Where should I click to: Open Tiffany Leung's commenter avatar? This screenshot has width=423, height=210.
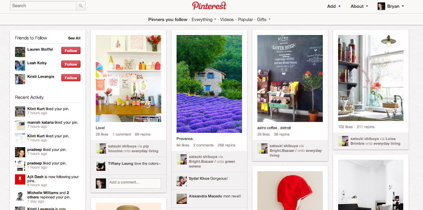point(101,166)
